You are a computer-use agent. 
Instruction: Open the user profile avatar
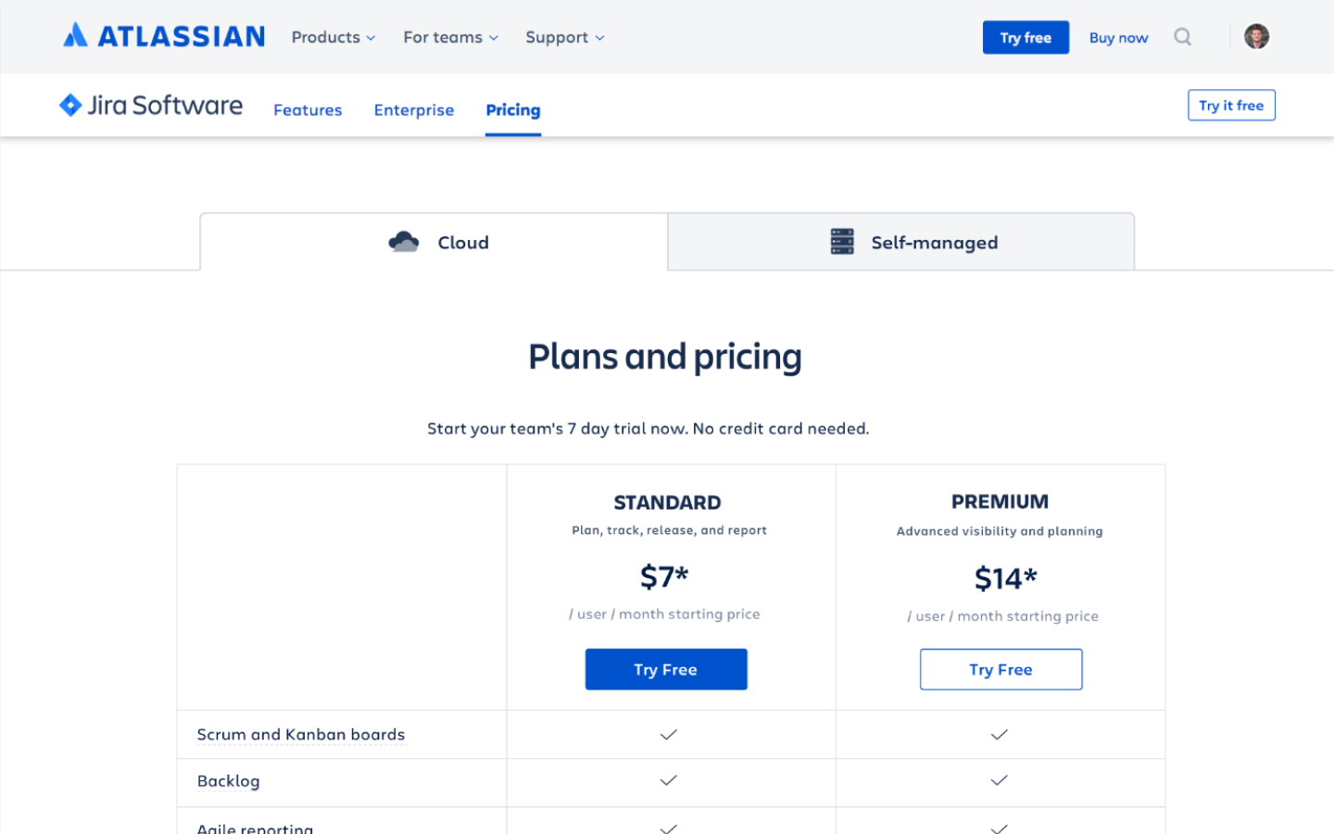[1256, 37]
